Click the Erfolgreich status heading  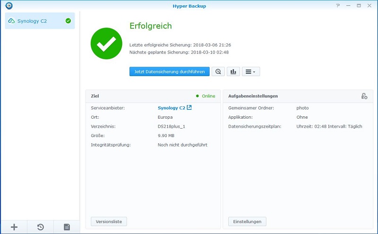[151, 26]
